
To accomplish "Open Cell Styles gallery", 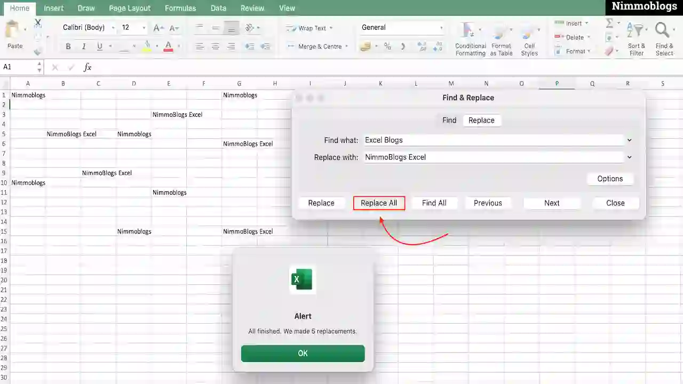I will (529, 38).
